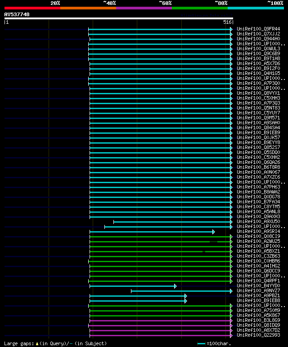Click the UniRef100_Q5NT83 entry
This screenshot has width=288, height=347.
[258, 108]
